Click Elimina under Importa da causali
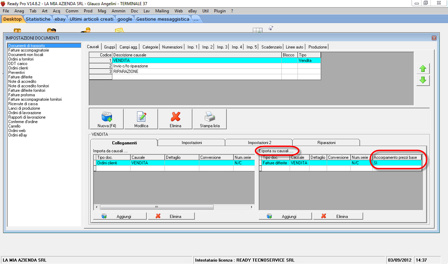Screen dimensions: 448x264 coord(171,216)
